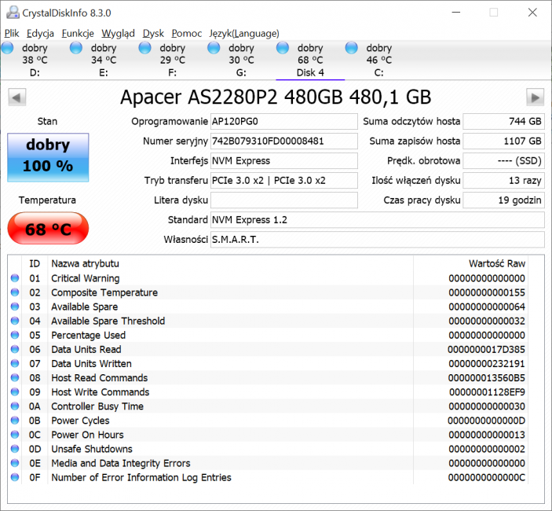Select the Data Units Read row
The image size is (552, 511).
pyautogui.click(x=268, y=349)
